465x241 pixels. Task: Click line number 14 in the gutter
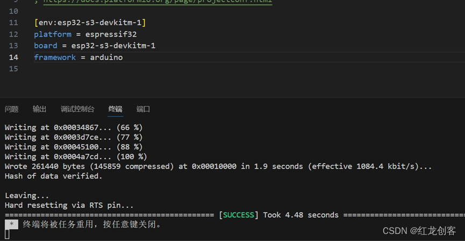coord(13,57)
